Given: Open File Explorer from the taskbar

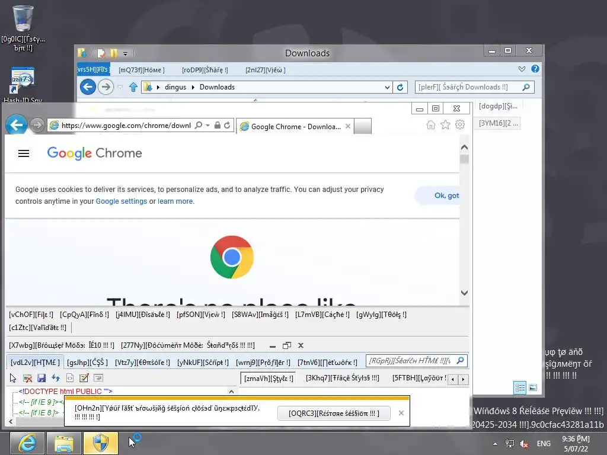Looking at the screenshot, I should point(64,443).
